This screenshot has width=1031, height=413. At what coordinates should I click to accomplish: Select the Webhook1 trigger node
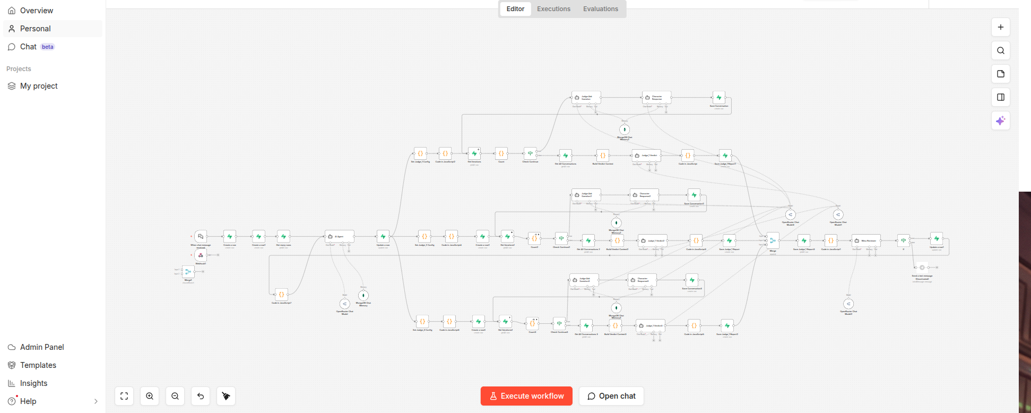click(x=201, y=255)
